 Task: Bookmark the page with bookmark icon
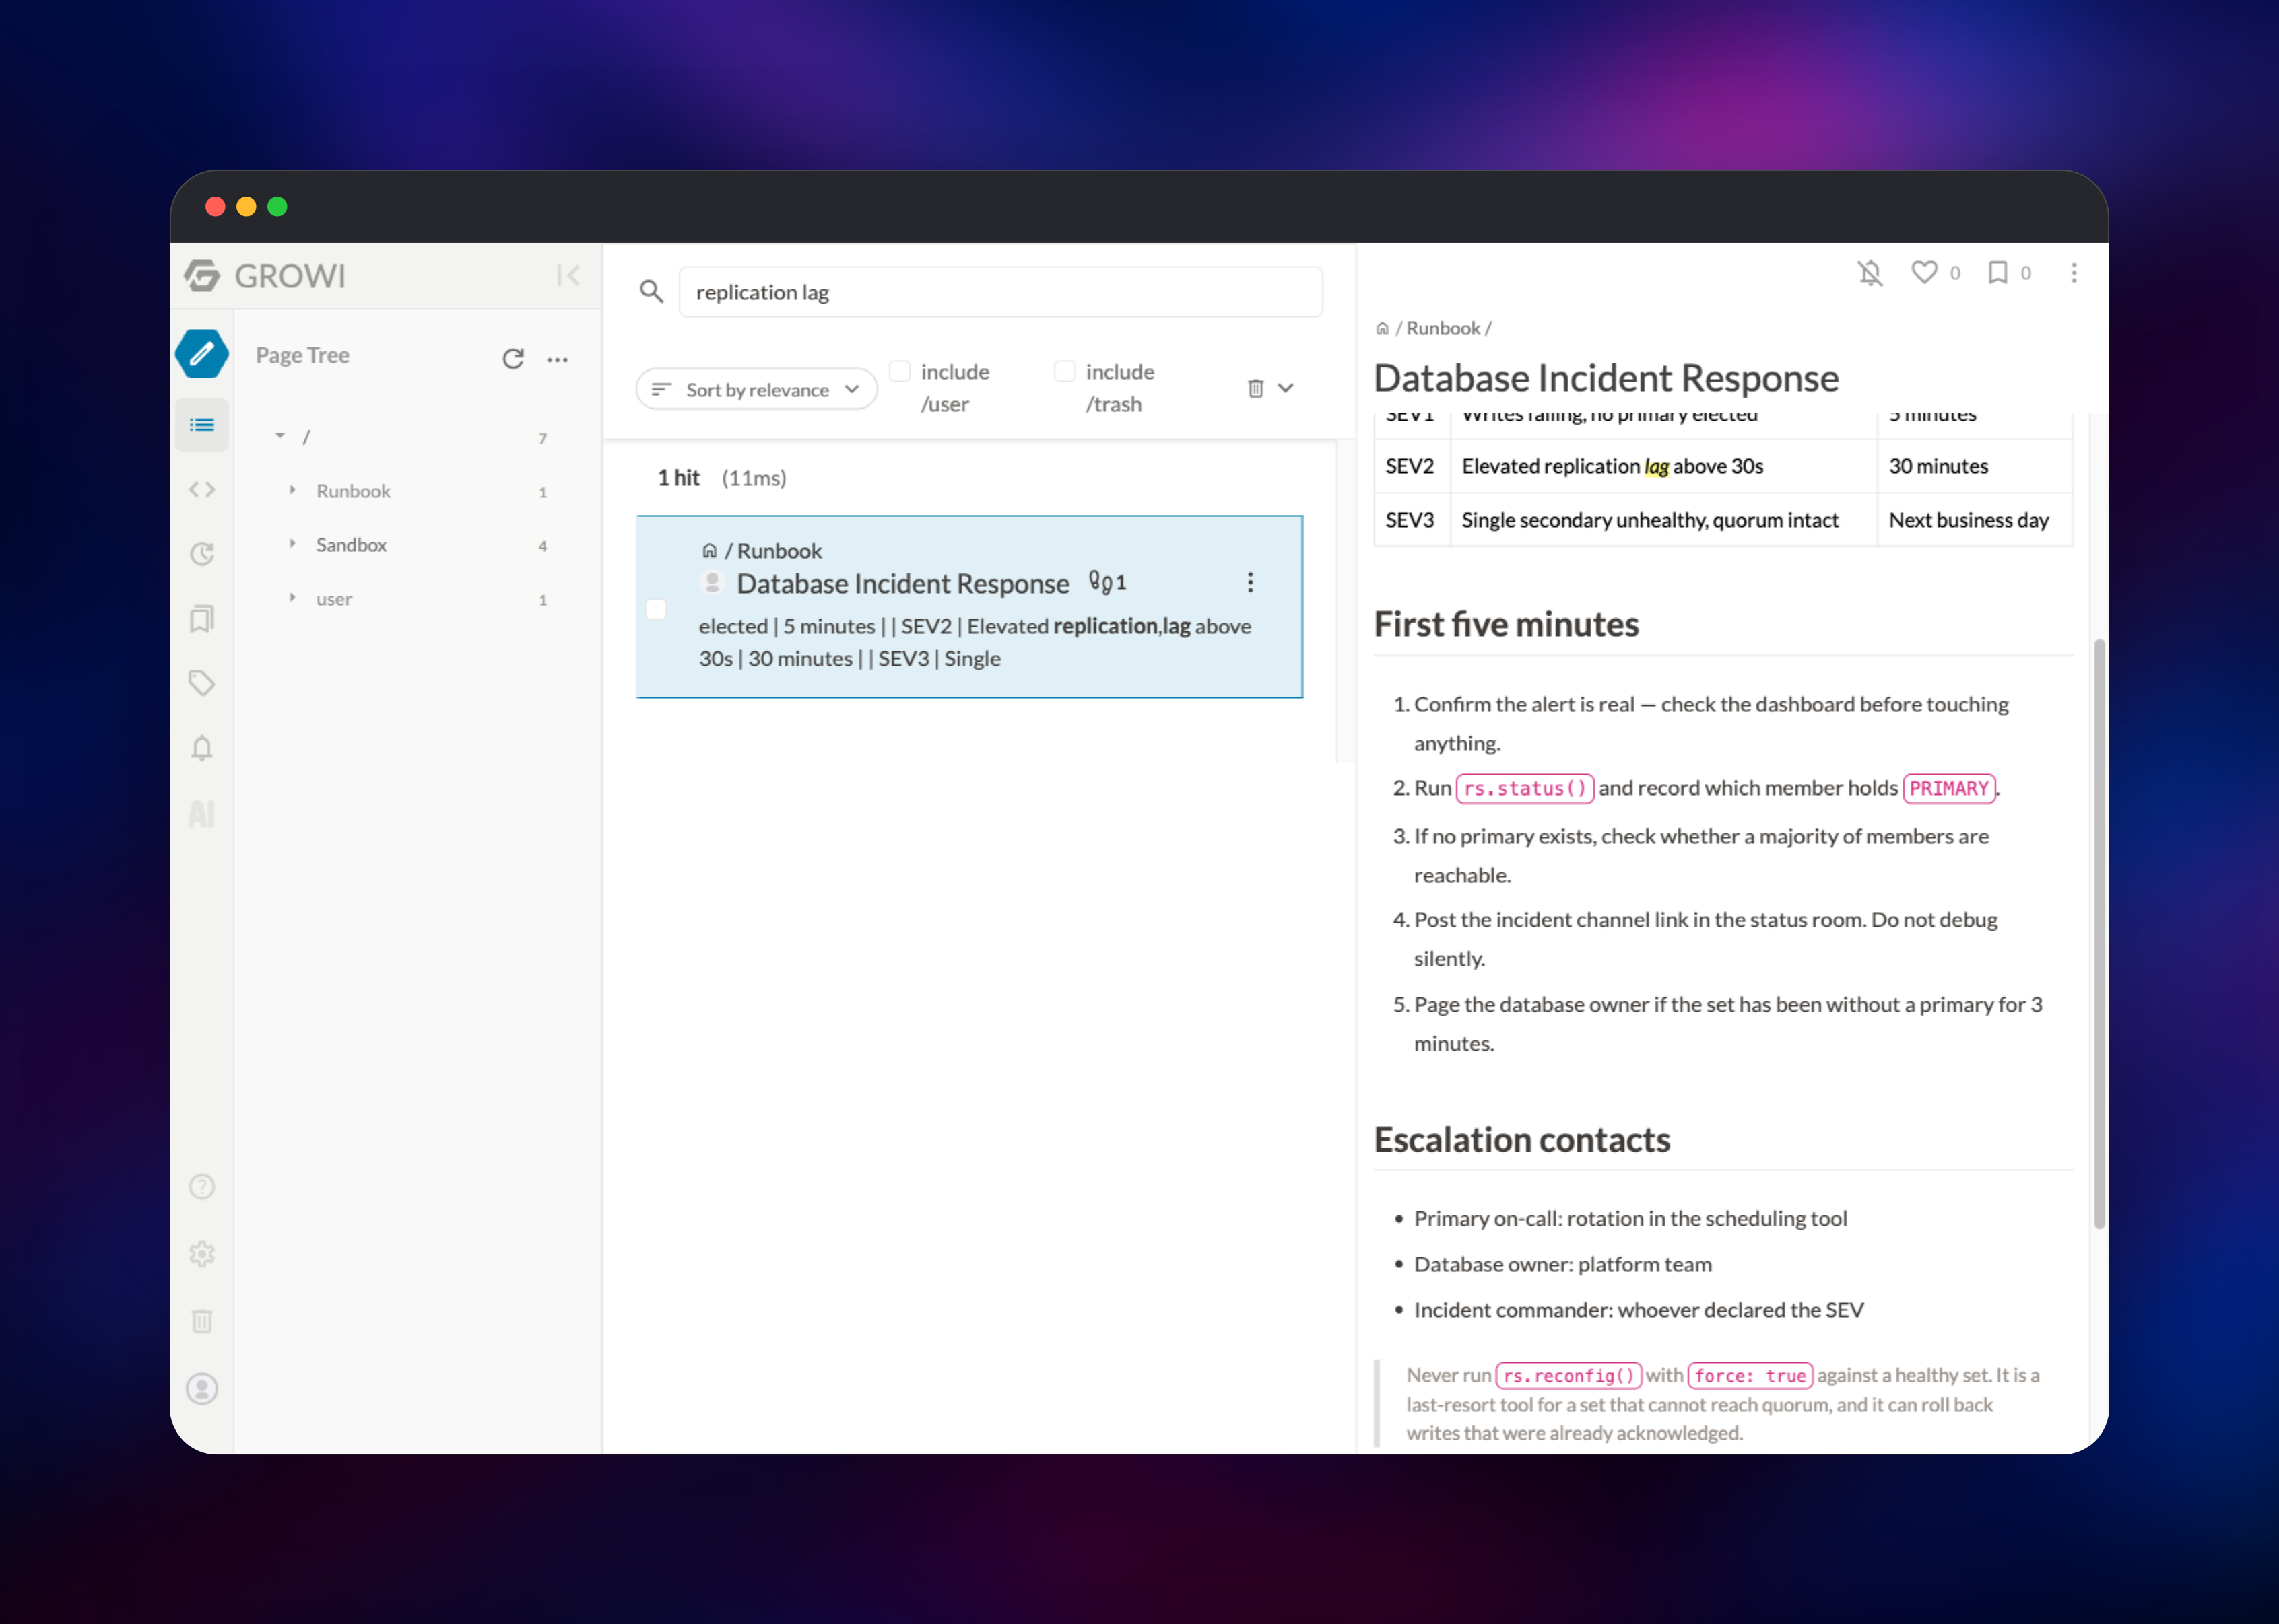[1998, 272]
